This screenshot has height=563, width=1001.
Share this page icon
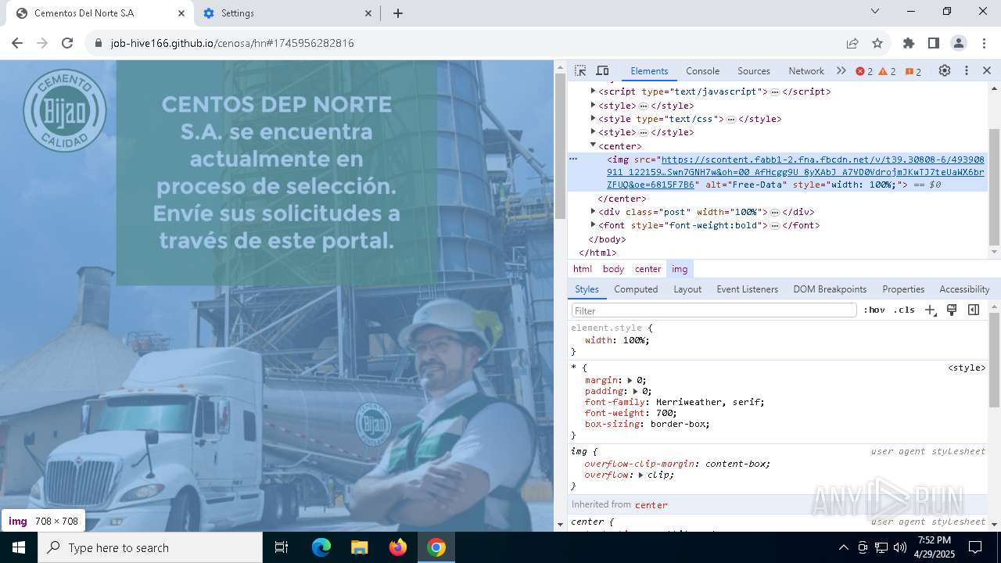852,43
